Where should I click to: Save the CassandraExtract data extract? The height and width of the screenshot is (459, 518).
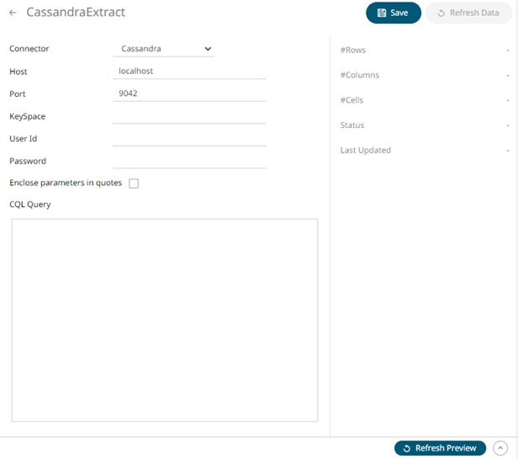393,13
